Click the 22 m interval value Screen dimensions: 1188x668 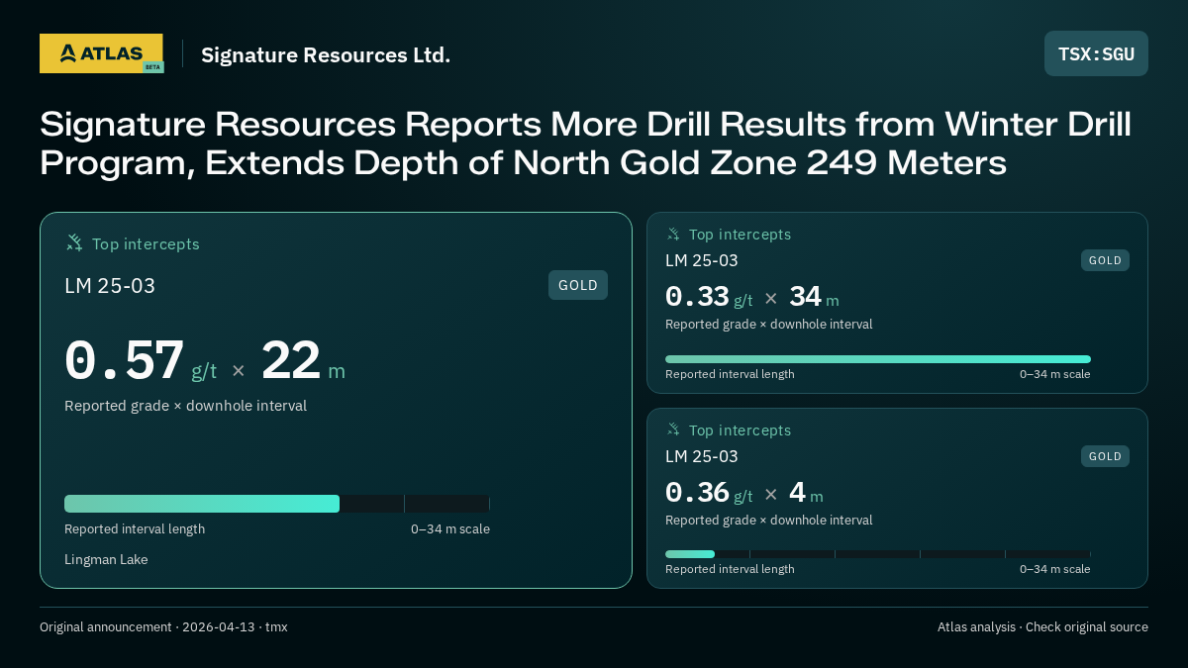tap(303, 361)
